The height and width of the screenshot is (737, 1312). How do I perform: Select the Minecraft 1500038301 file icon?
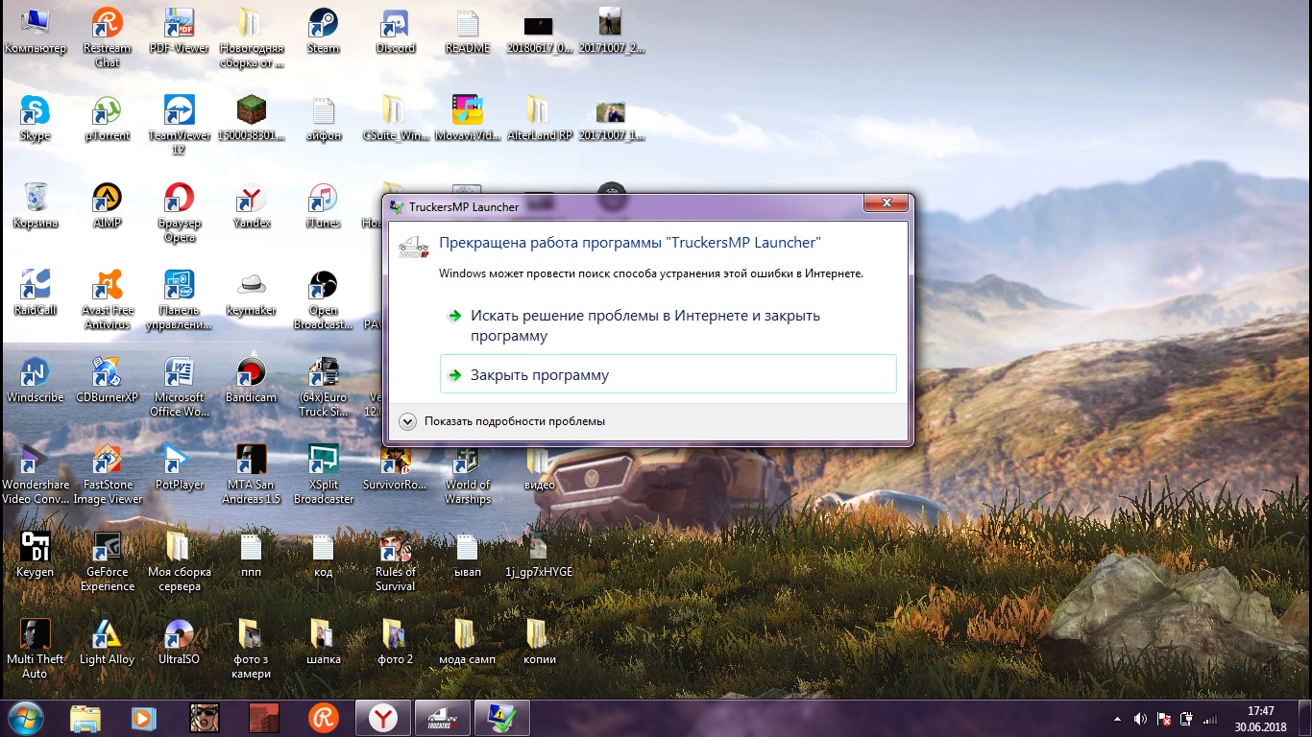(251, 119)
